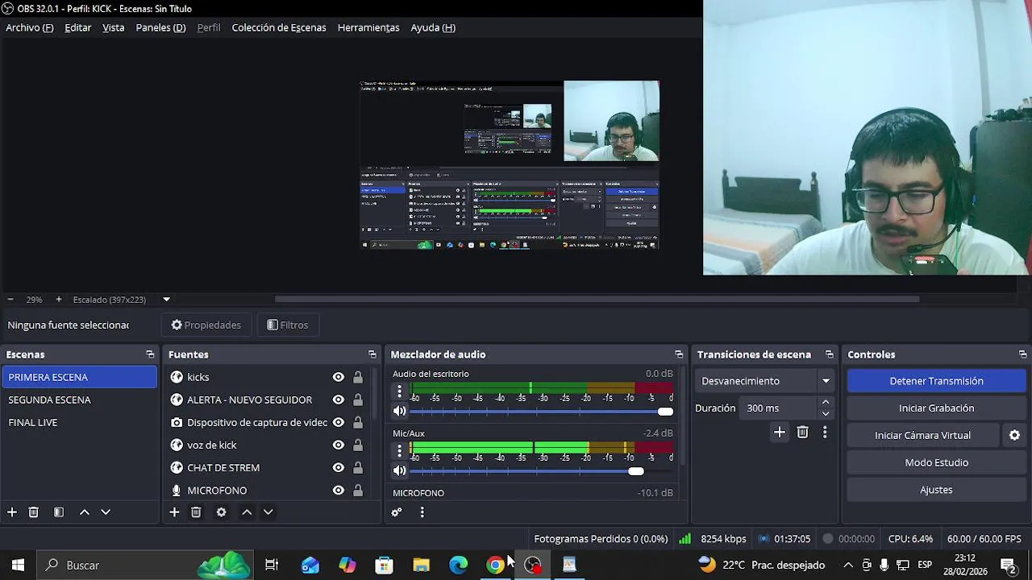Zoom in preview with plus icon
1032x580 pixels.
(x=58, y=300)
